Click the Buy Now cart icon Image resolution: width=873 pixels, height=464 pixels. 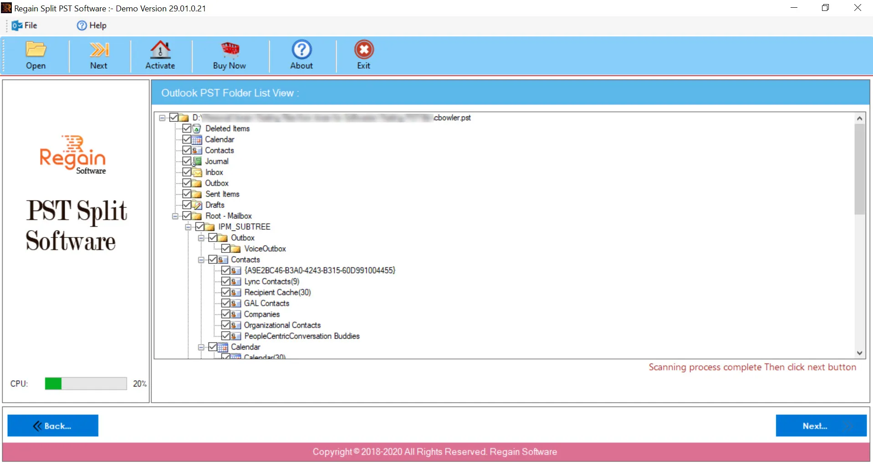230,49
